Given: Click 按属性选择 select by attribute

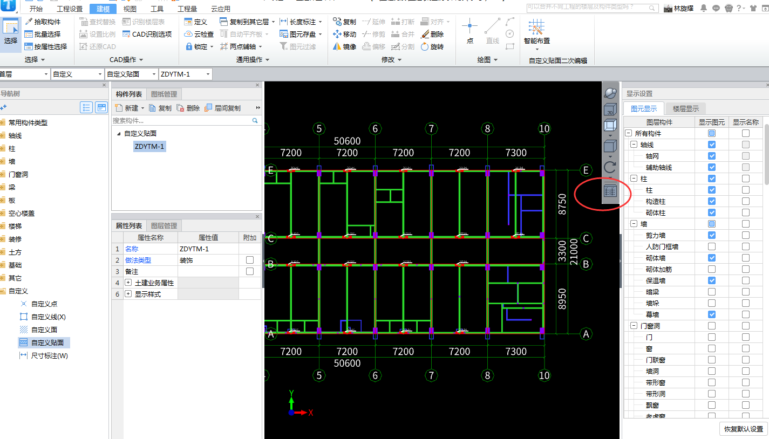Looking at the screenshot, I should point(46,46).
